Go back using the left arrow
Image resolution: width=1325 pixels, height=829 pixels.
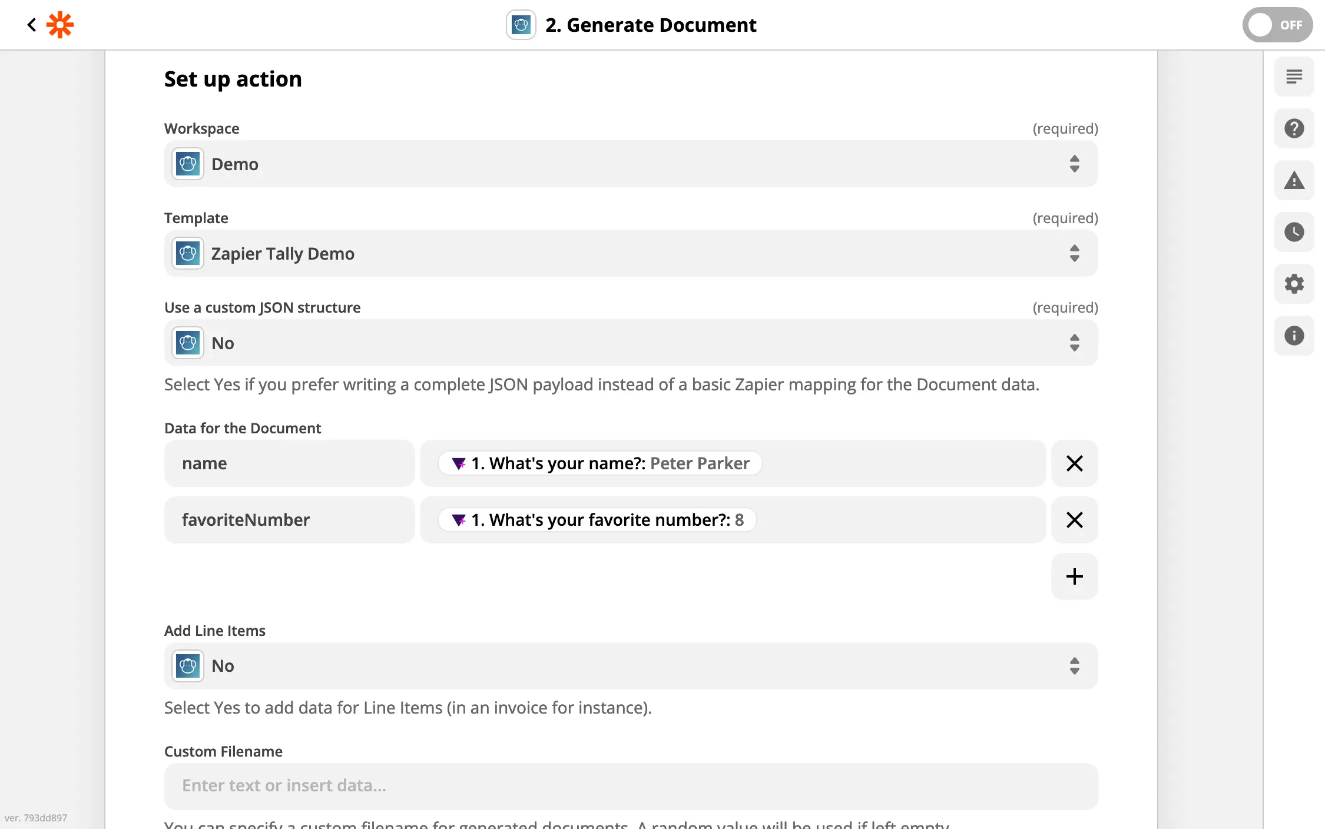tap(32, 25)
